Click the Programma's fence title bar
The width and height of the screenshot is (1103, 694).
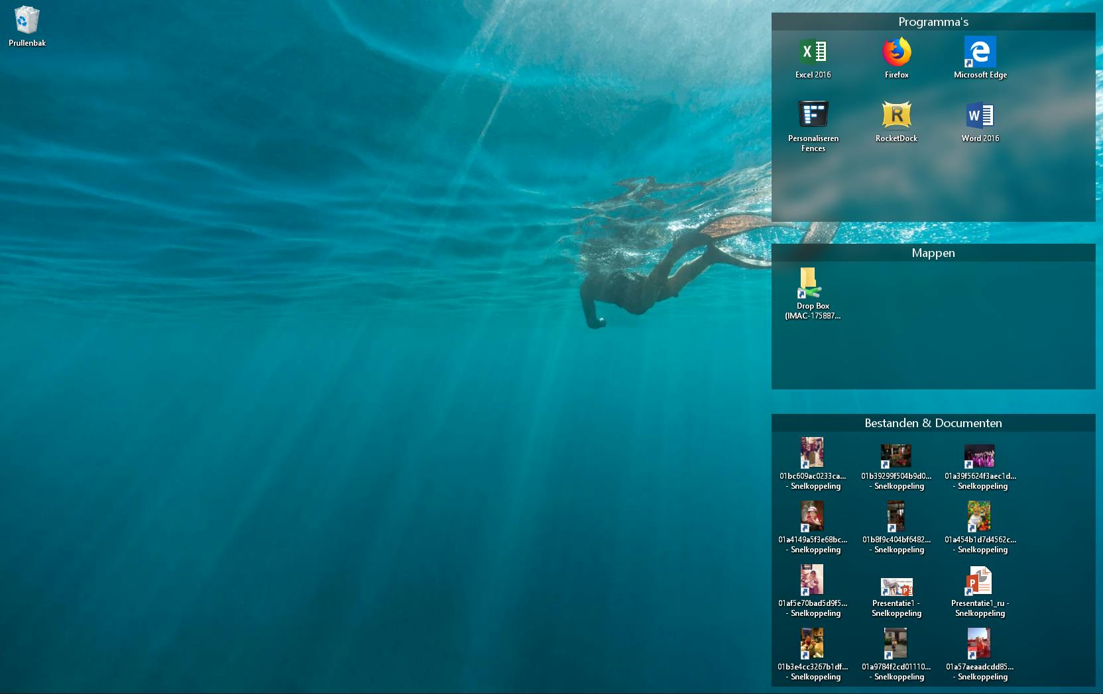point(933,22)
